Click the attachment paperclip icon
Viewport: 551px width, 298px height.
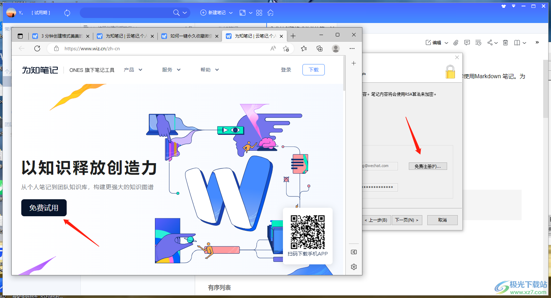click(456, 42)
